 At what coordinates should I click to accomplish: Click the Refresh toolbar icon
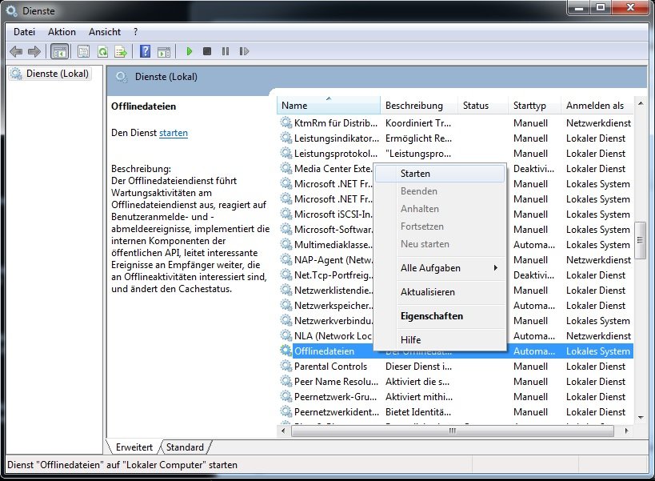102,51
